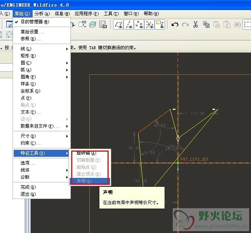The width and height of the screenshot is (251, 233).
Task: Open the 信息 (N) menu
Action: click(x=62, y=14)
